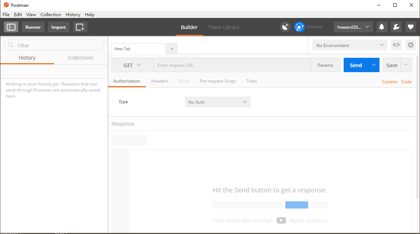Open the Cookies link

pyautogui.click(x=390, y=81)
